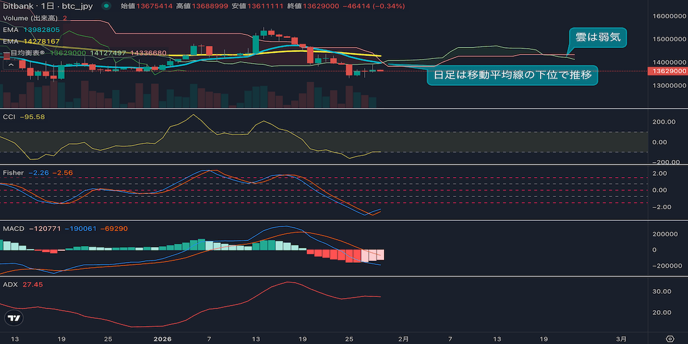688x344 pixels.
Task: Click the TradingView logo icon
Action: click(14, 318)
